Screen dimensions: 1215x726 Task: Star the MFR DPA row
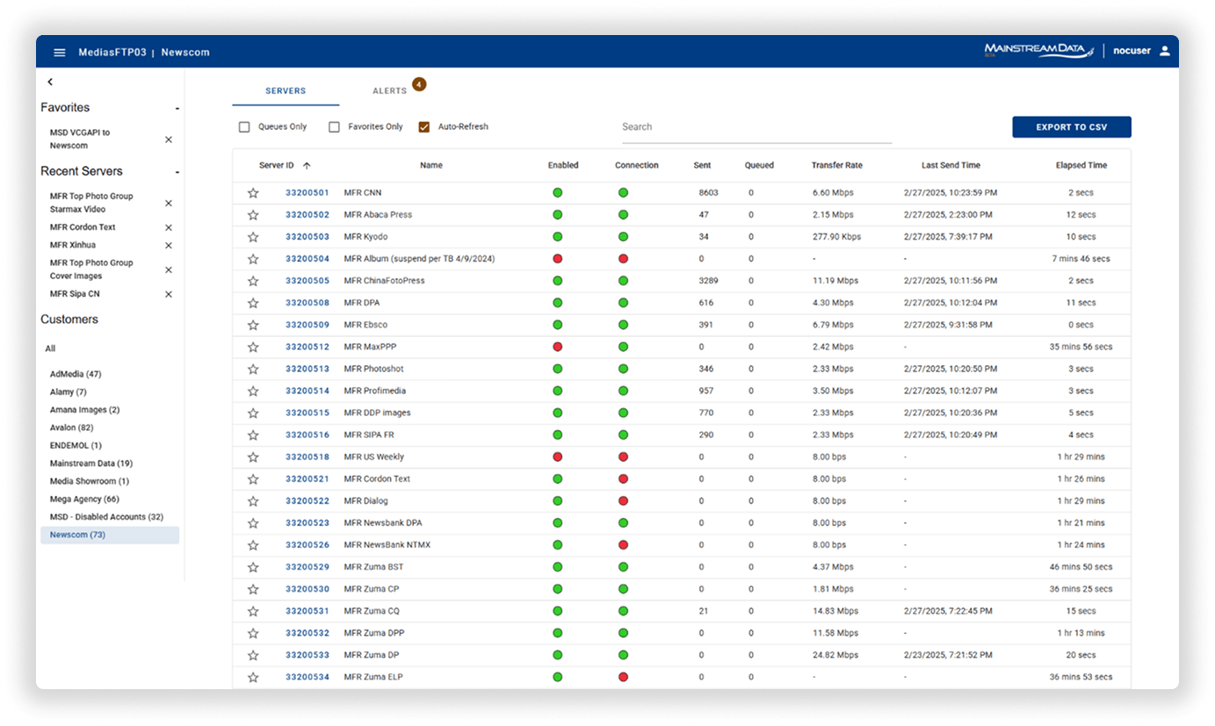pos(253,303)
